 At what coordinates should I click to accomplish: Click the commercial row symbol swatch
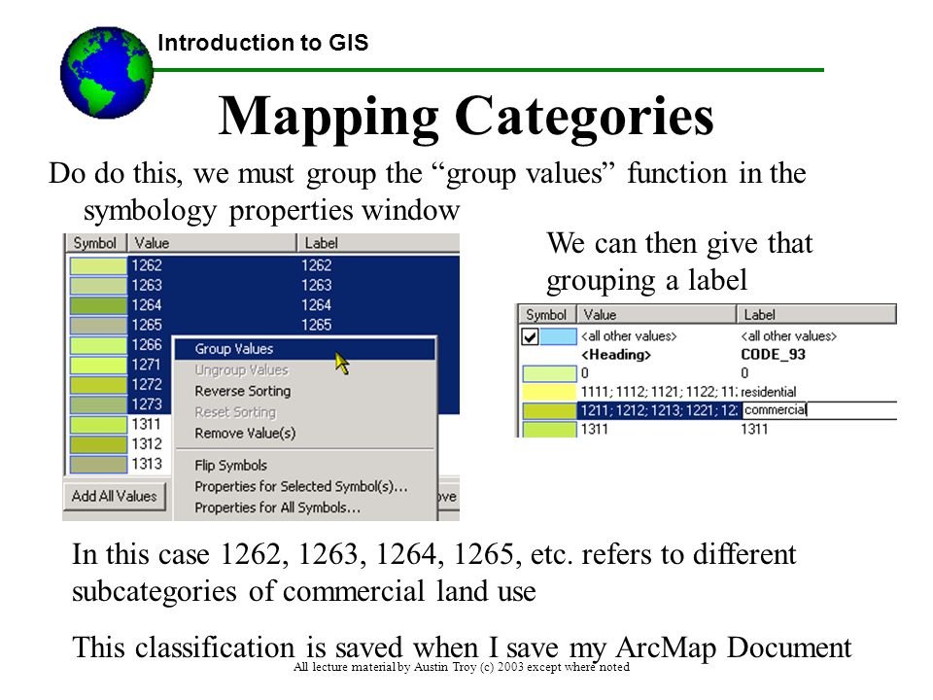pos(550,410)
